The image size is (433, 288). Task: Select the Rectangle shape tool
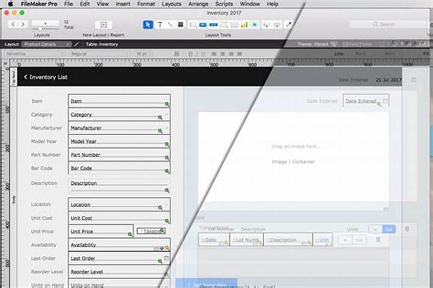[181, 25]
